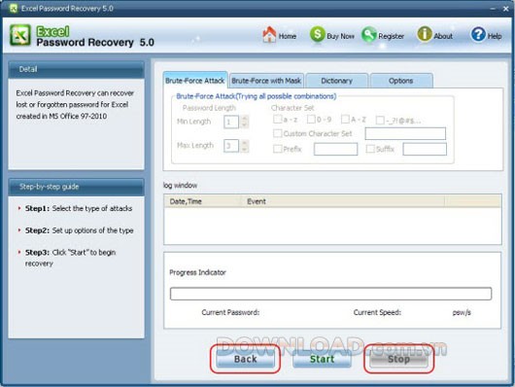Switch to Brute-Force Attack tab
Viewport: 515px width, 387px height.
[195, 81]
